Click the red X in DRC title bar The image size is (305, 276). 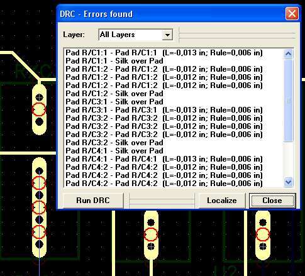(292, 14)
